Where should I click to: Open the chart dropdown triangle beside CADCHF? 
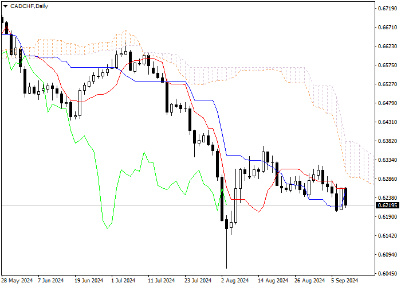click(5, 6)
